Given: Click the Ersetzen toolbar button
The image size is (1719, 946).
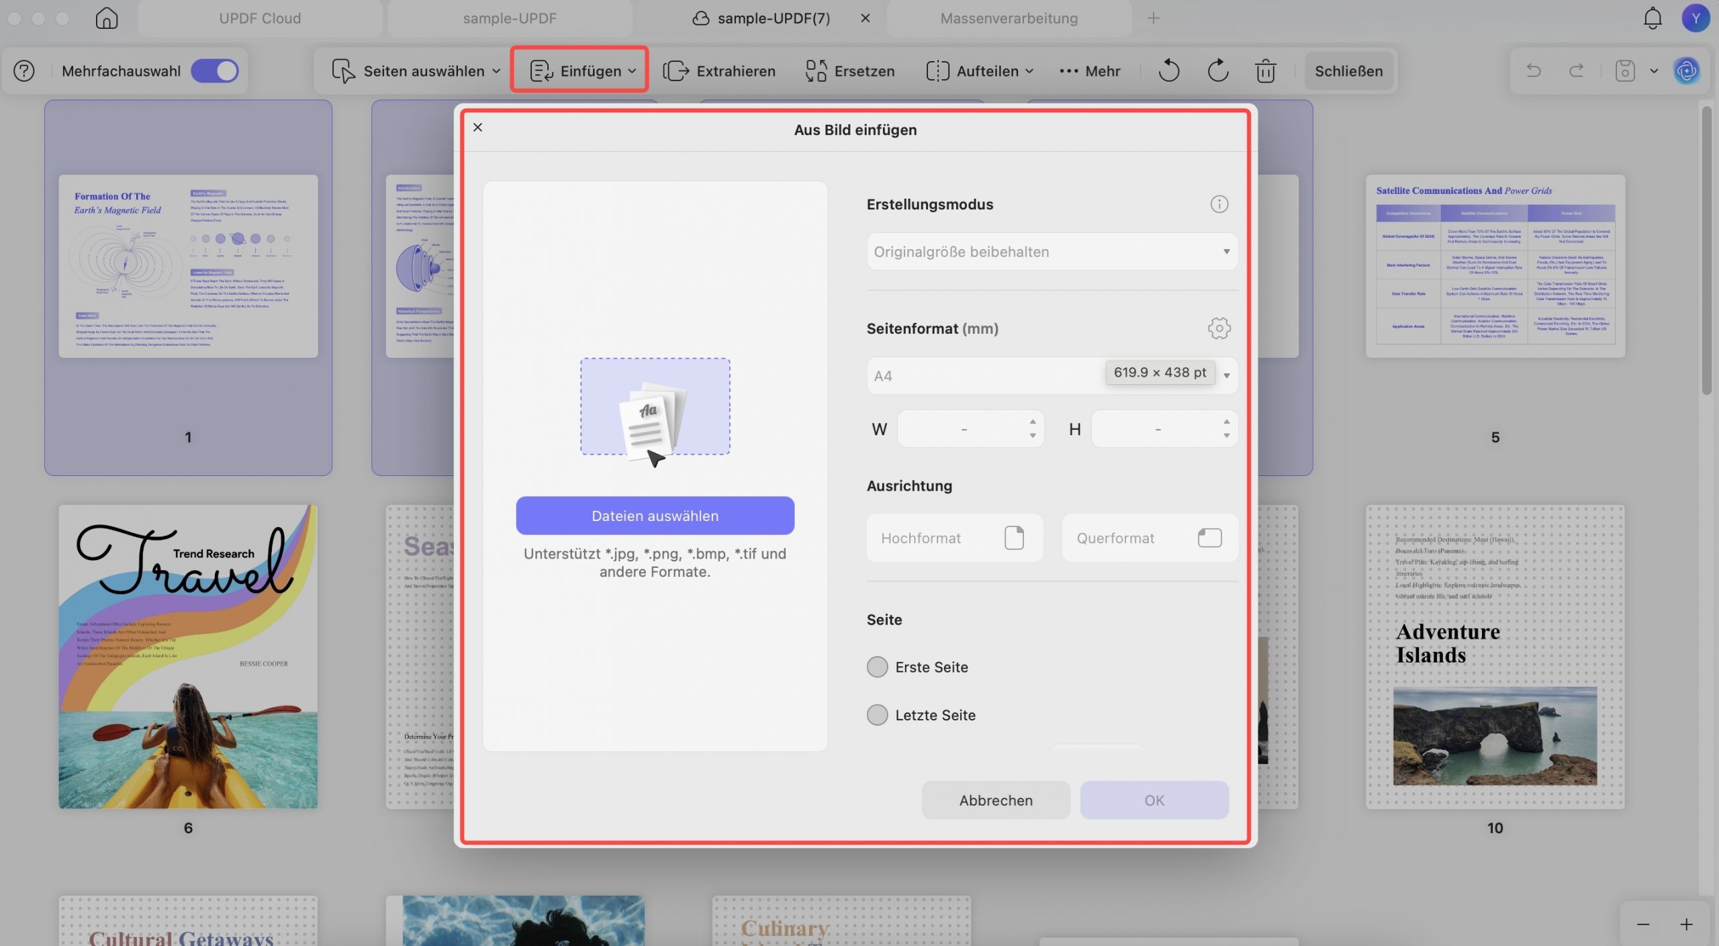Looking at the screenshot, I should tap(849, 71).
